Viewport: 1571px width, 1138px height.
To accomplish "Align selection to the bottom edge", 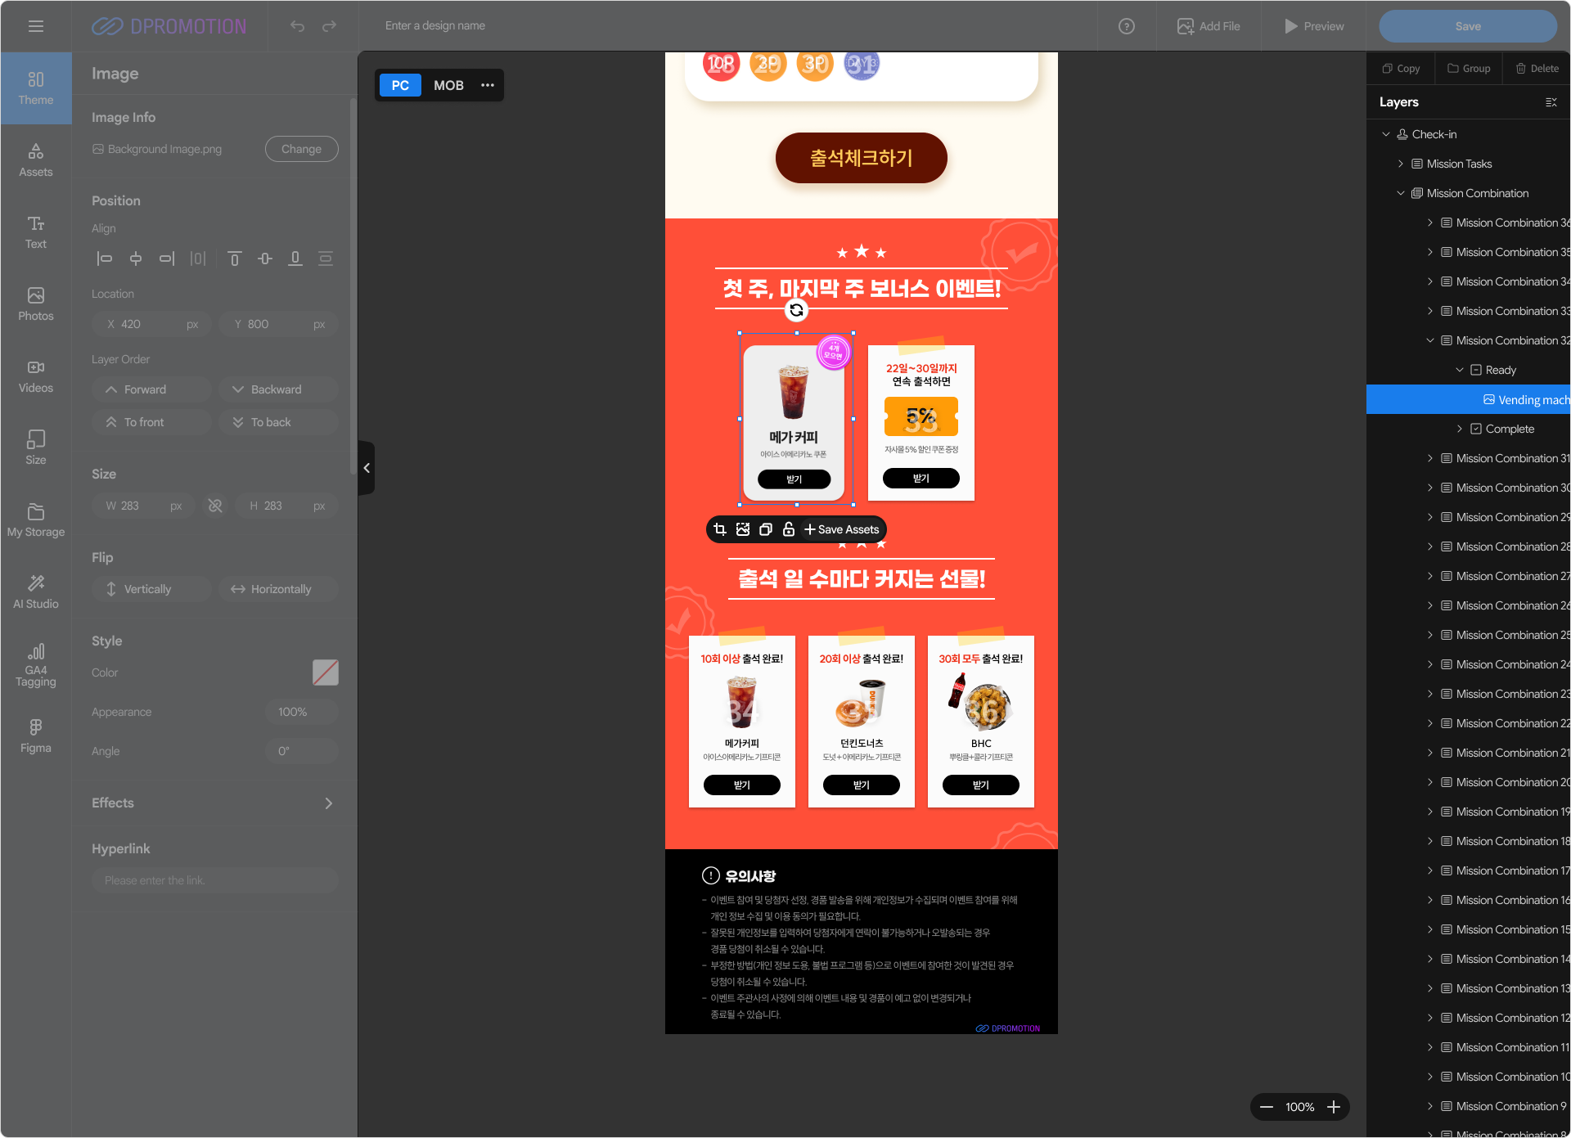I will [x=295, y=259].
